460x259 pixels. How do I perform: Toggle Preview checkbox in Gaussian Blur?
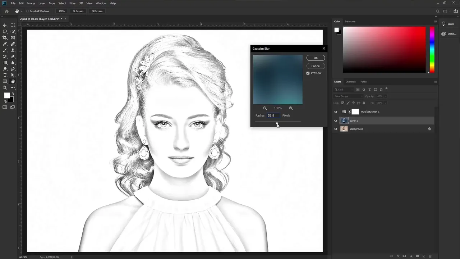(308, 73)
